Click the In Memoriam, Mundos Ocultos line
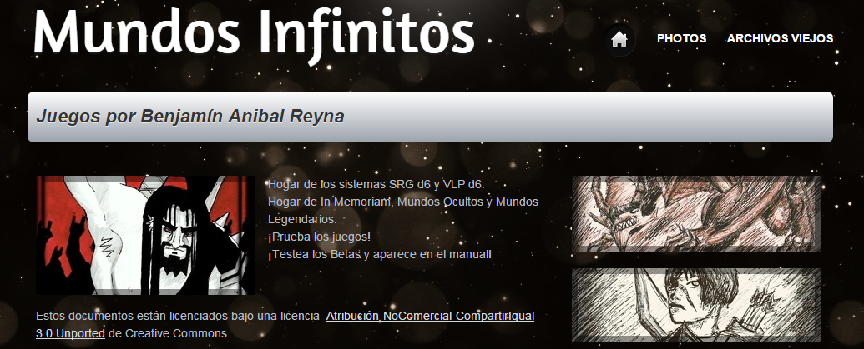The height and width of the screenshot is (349, 864). (x=403, y=202)
